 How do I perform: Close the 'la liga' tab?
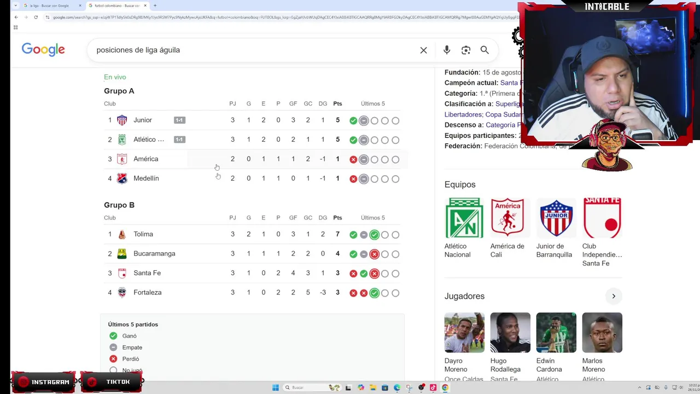(x=80, y=5)
